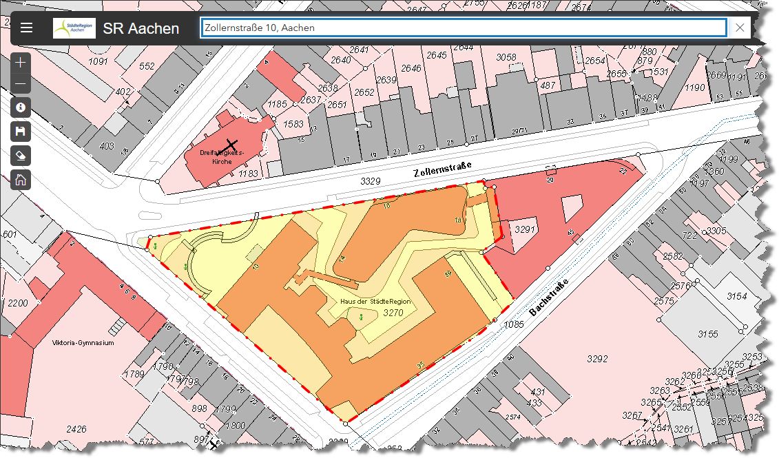
Task: Select parcel number 1183
Action: tap(248, 174)
